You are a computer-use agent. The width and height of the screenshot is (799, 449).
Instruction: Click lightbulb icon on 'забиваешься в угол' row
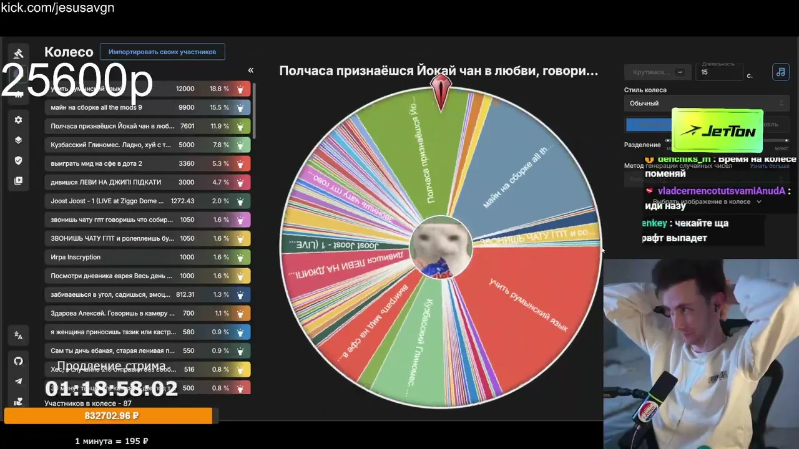pos(240,294)
